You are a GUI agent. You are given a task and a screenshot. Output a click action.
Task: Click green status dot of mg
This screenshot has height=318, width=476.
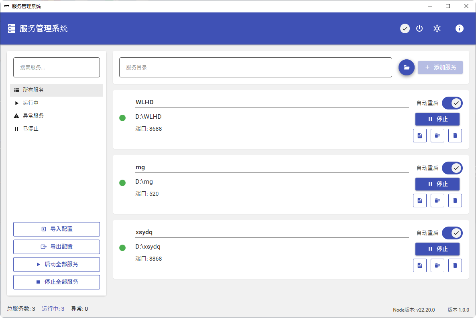point(122,183)
